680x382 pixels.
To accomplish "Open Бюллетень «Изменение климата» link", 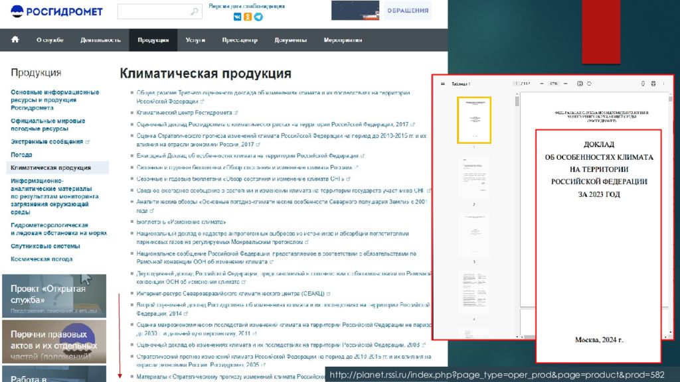I will click(x=181, y=222).
